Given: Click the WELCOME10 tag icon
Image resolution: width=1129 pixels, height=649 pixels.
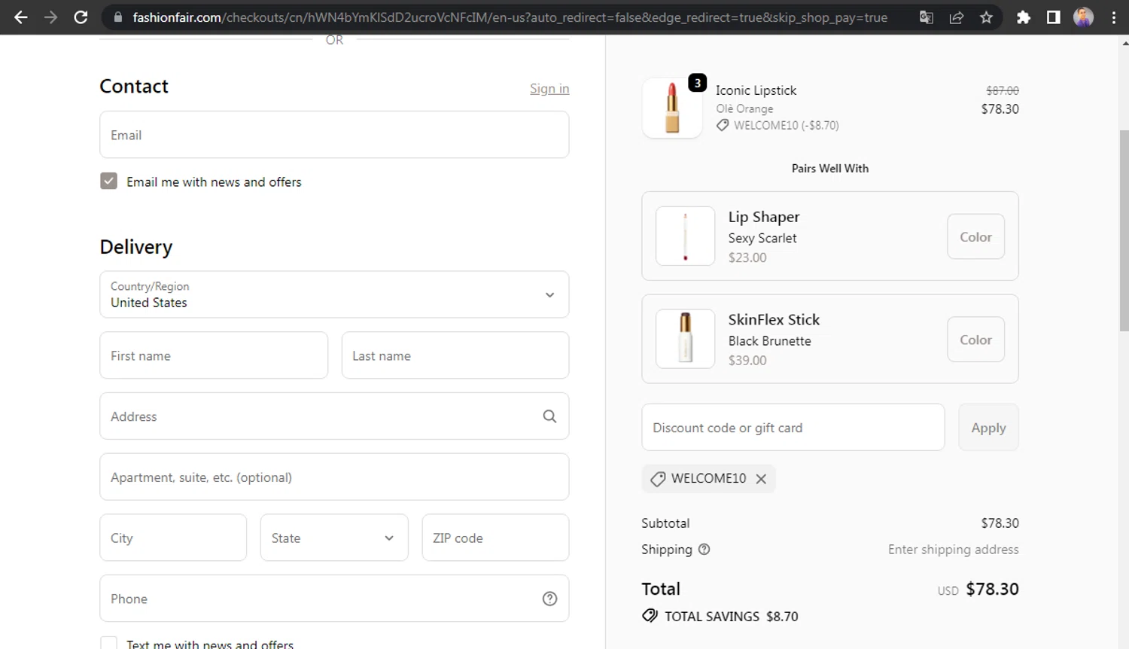Looking at the screenshot, I should click(658, 479).
